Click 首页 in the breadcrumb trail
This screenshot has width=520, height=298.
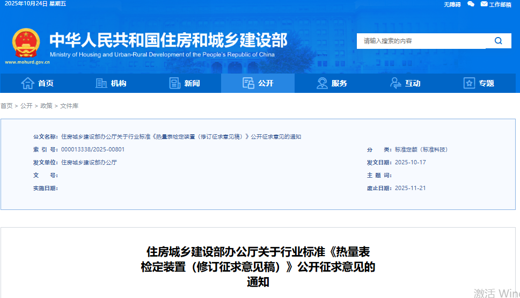[x=6, y=106]
